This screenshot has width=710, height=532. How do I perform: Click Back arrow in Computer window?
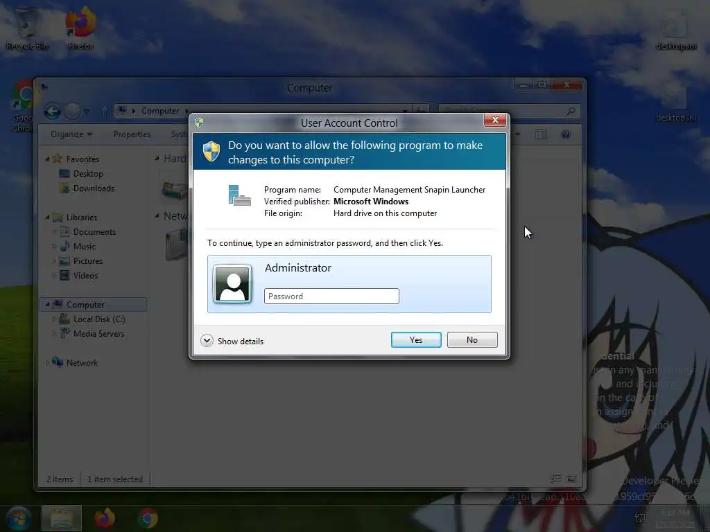[x=52, y=111]
